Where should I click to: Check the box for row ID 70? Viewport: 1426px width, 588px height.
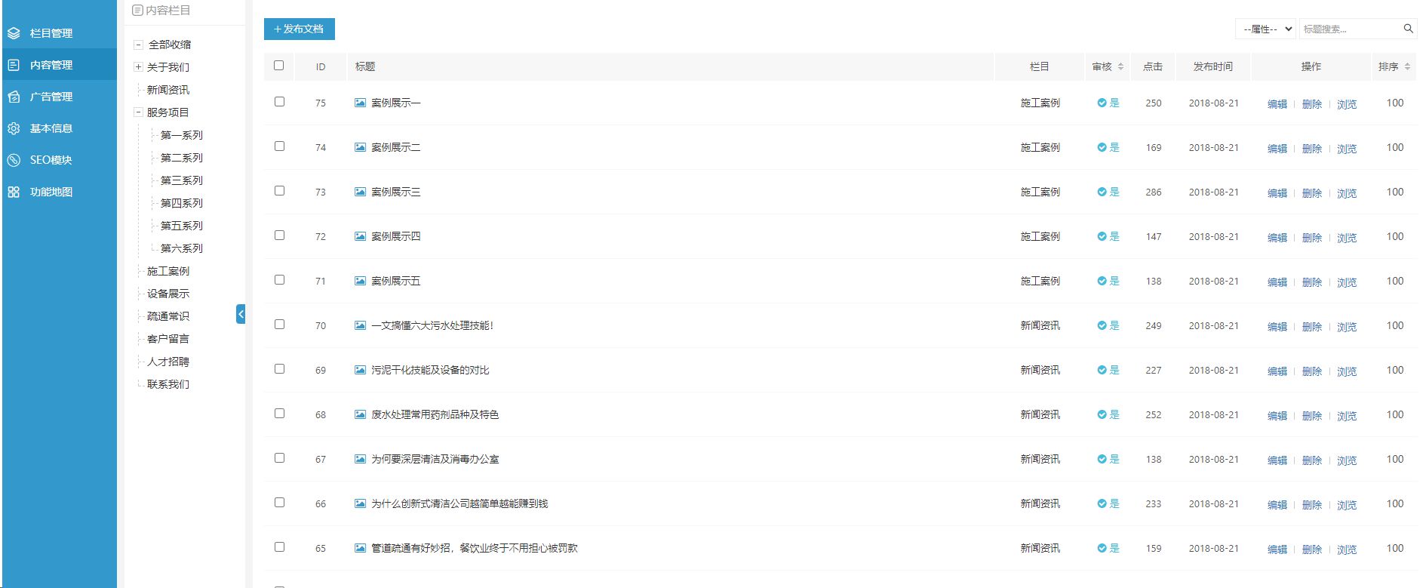click(x=279, y=325)
